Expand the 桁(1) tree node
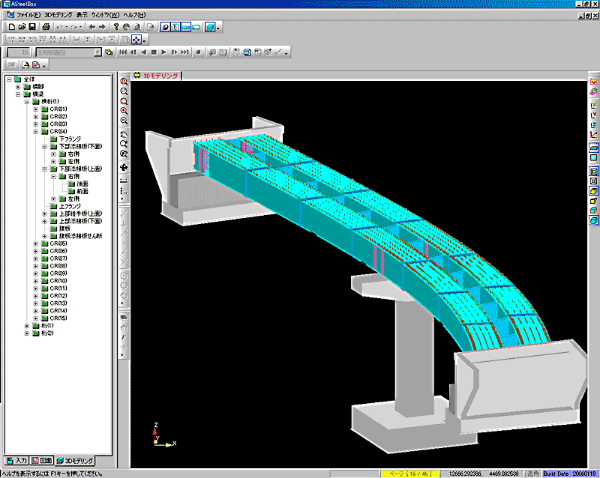Image resolution: width=600 pixels, height=478 pixels. point(26,326)
